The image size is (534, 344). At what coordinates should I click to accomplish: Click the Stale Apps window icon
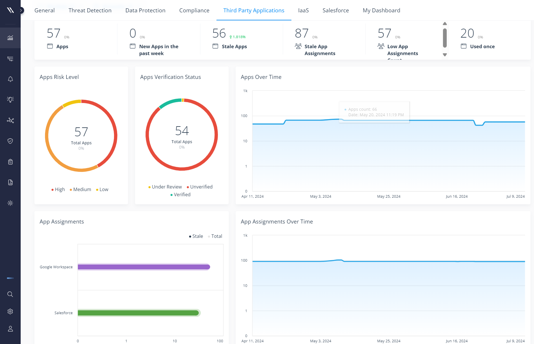click(215, 46)
